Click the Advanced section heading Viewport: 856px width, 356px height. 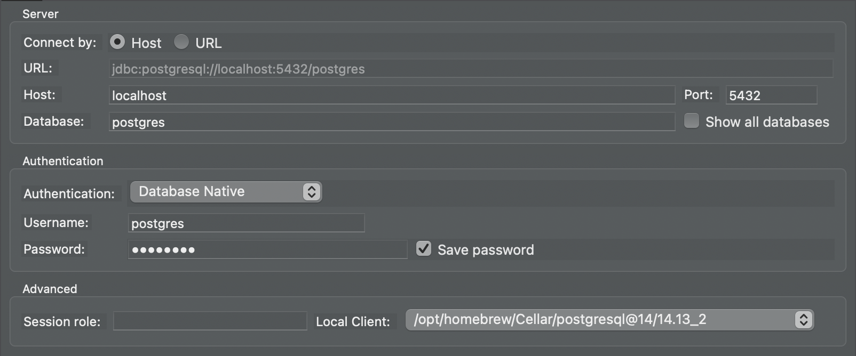50,289
